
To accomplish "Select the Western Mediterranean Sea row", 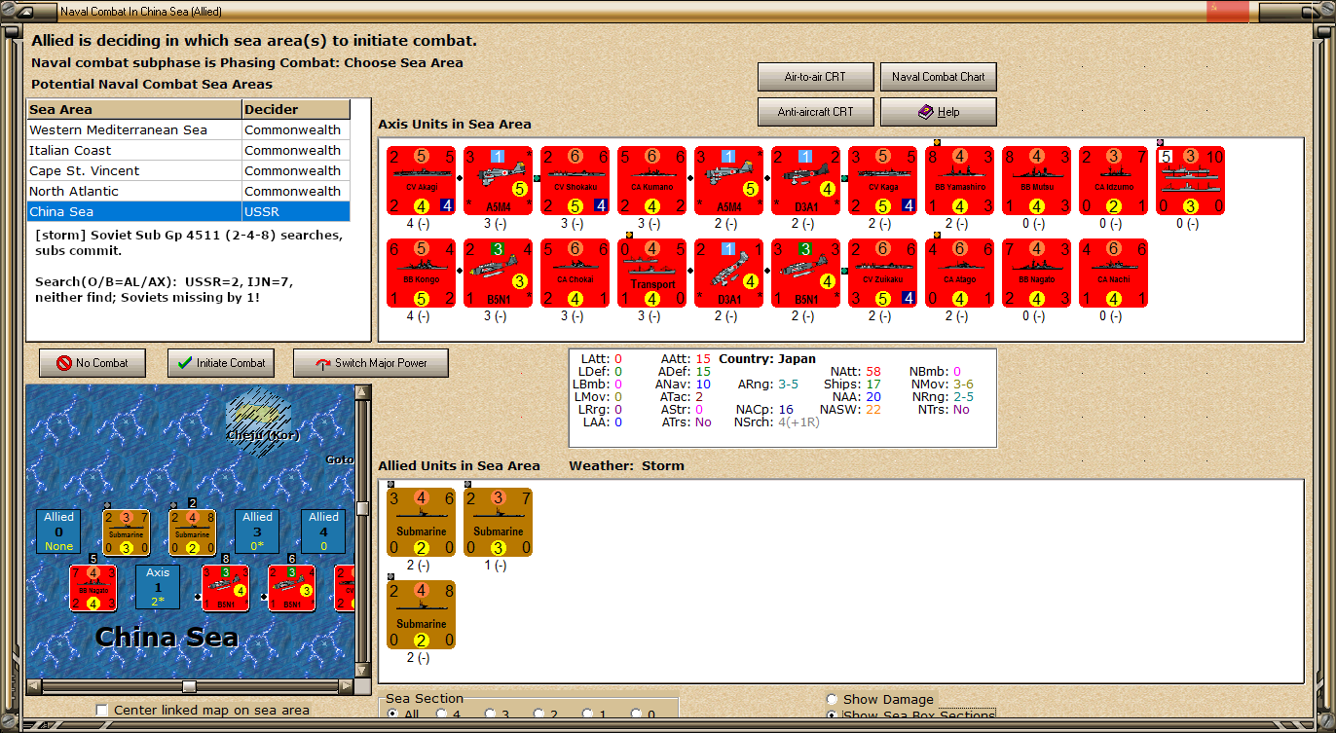I will tap(189, 129).
